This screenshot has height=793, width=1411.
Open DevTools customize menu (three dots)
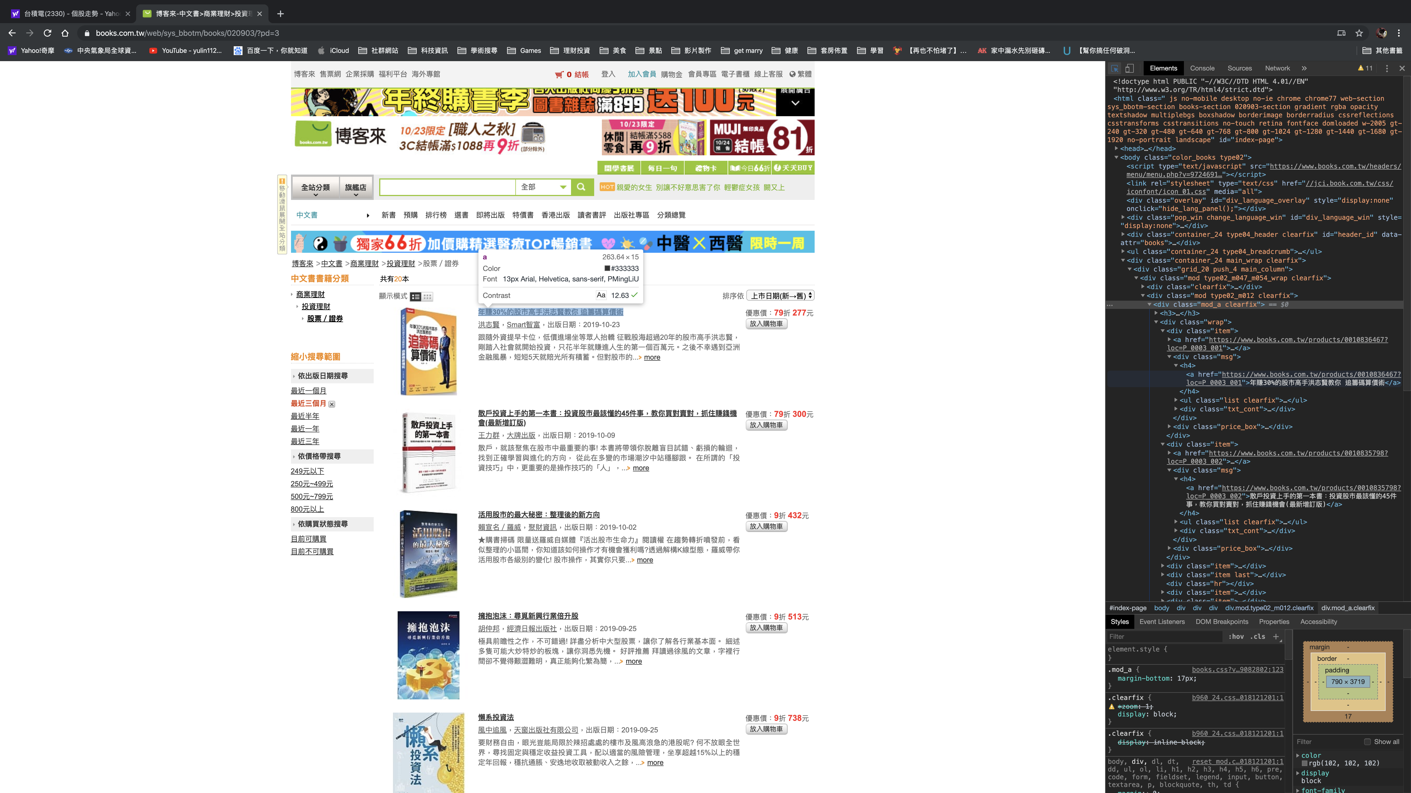[1386, 68]
